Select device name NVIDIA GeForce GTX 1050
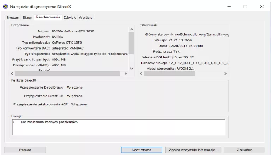Image resolution: width=271 pixels, height=155 pixels. [73, 31]
